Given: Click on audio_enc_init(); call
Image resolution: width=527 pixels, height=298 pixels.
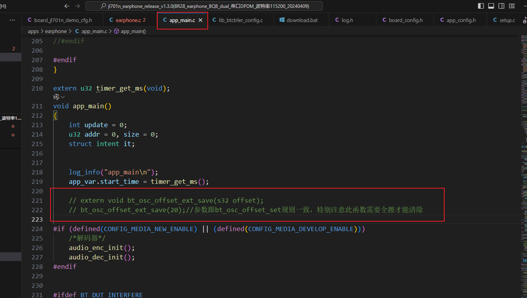Looking at the screenshot, I should click(x=102, y=248).
